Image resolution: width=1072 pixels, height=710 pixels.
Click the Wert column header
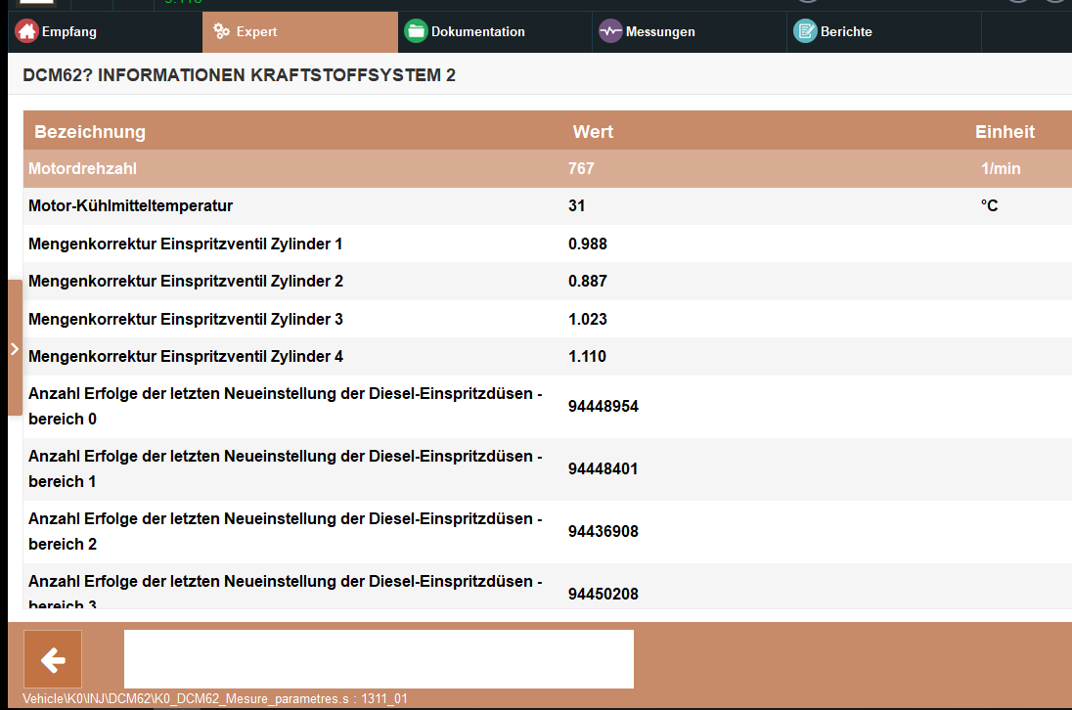(593, 132)
